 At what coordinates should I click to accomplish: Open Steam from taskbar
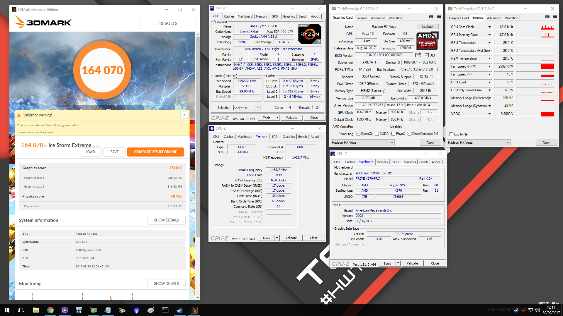180,310
